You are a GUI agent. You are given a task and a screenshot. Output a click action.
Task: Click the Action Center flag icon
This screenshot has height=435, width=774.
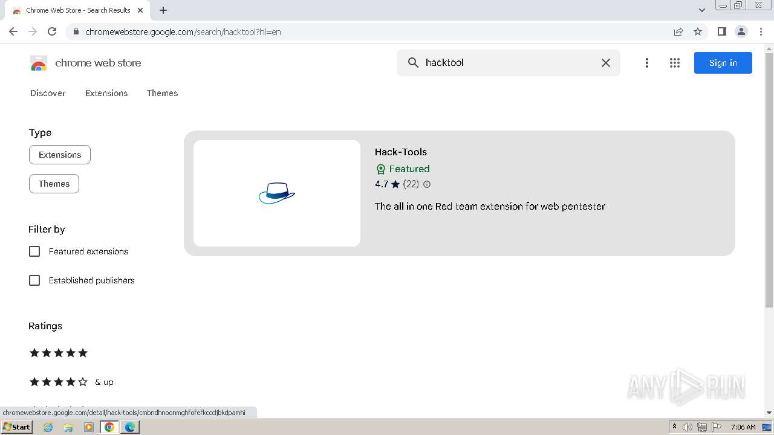717,427
